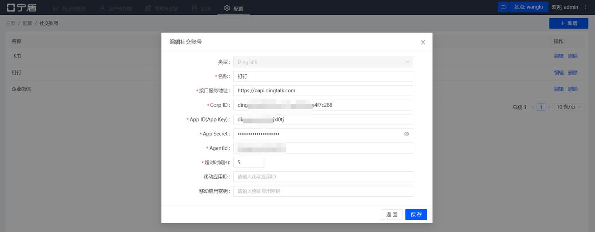
Task: Click pagination page 1 button
Action: point(541,107)
